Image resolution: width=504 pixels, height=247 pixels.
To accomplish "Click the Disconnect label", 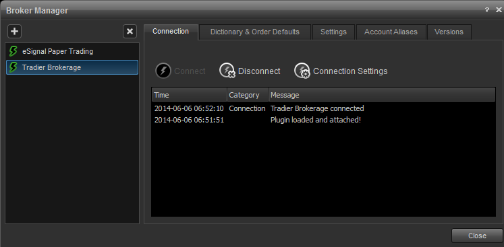I will pyautogui.click(x=259, y=71).
